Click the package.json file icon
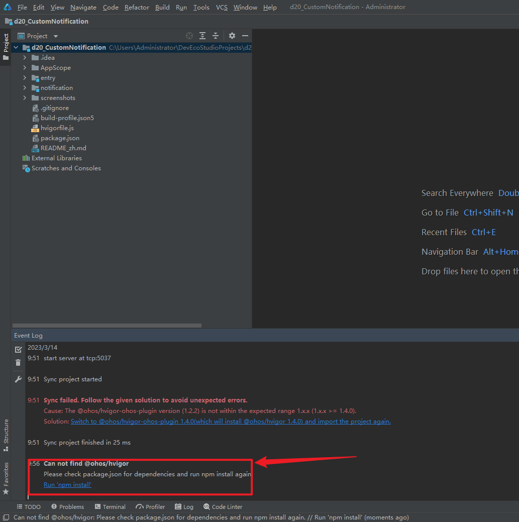The width and height of the screenshot is (519, 522). [35, 138]
